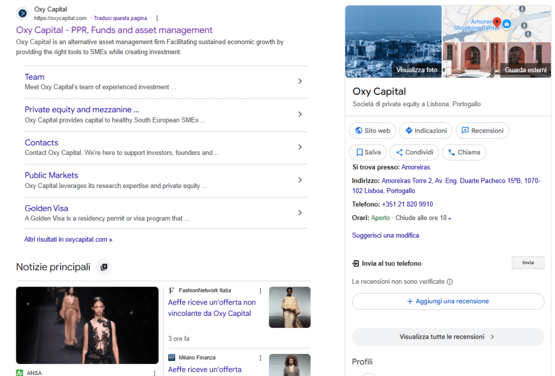Open the Contacts sitelink
Viewport: 555px width, 376px height.
41,143
